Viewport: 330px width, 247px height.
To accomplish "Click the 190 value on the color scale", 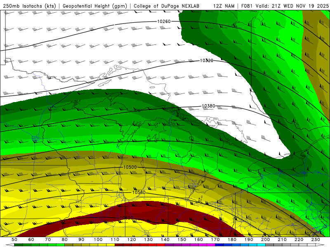I will coord(249,240).
